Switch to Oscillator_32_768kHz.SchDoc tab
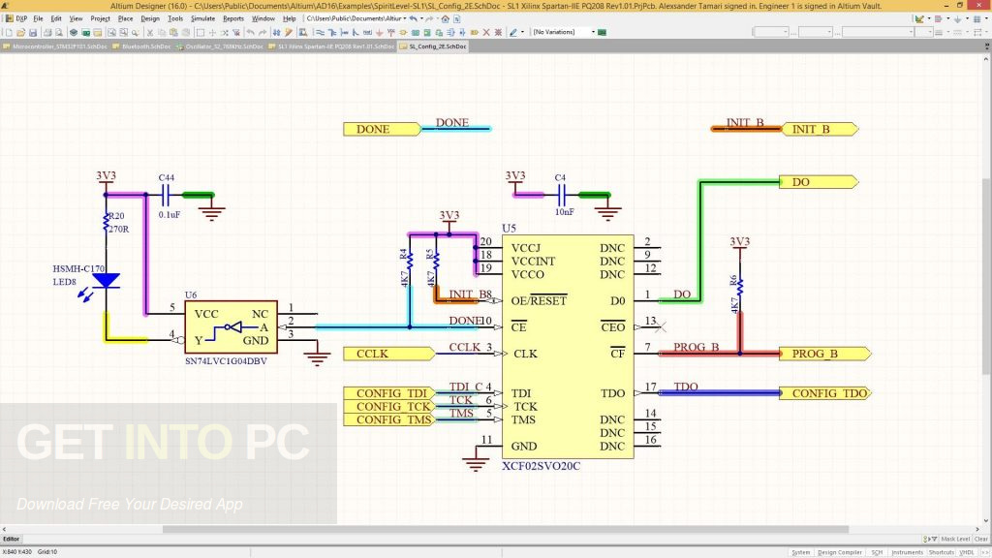 click(x=220, y=46)
